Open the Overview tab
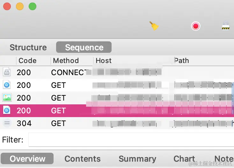Image resolution: width=234 pixels, height=168 pixels. (x=27, y=159)
